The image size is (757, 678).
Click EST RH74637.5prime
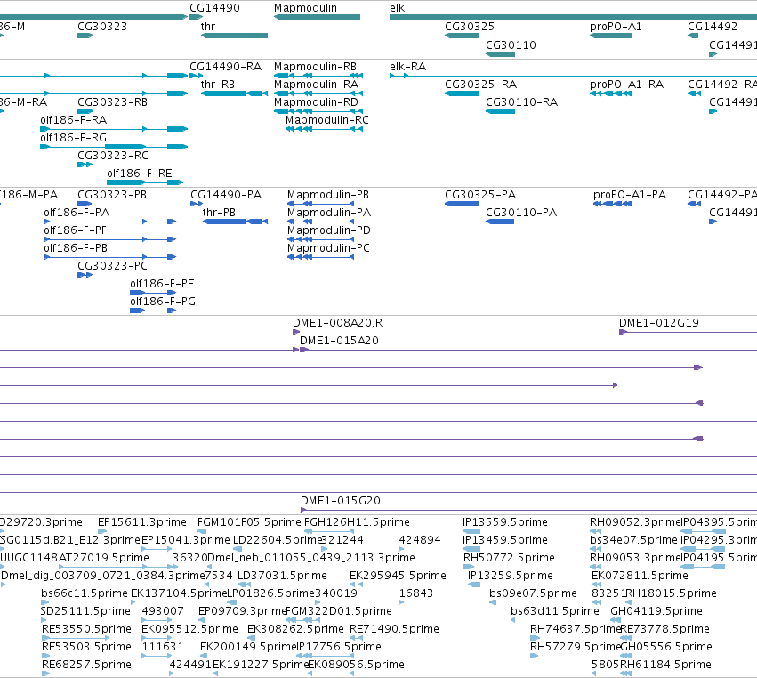[575, 629]
